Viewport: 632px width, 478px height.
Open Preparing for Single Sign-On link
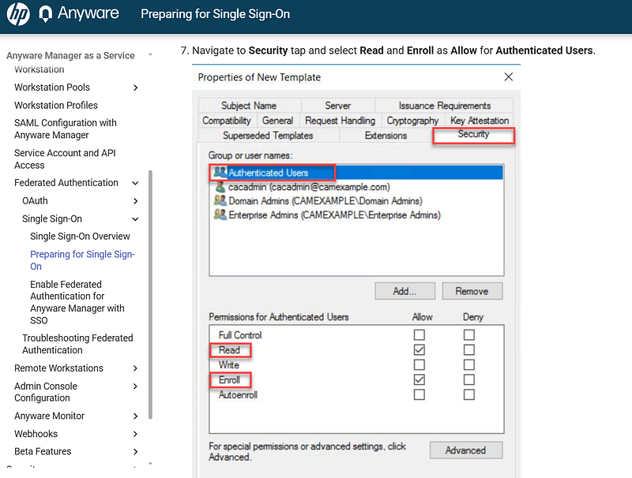pyautogui.click(x=82, y=260)
